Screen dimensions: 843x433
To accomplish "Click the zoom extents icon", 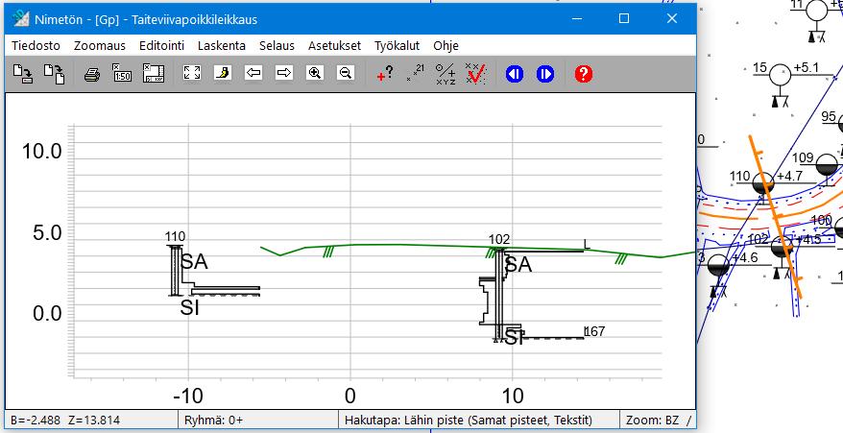I will pos(192,73).
